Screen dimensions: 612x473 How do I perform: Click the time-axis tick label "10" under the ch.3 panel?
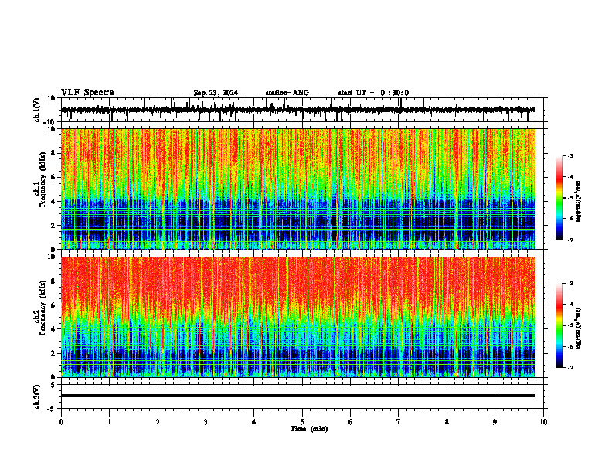point(543,422)
